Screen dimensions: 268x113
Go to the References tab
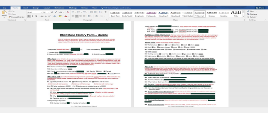[59, 8]
